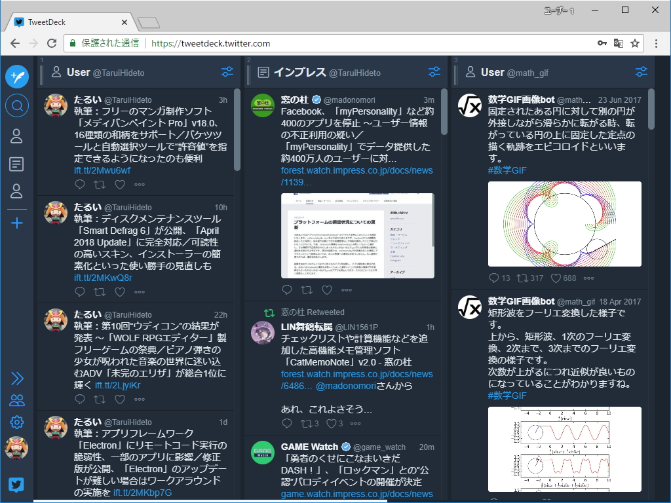Reply to the Smart Defrag 6 tweet
The width and height of the screenshot is (671, 503).
[x=79, y=291]
